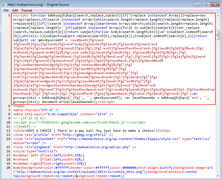222x180 pixels.
Task: Click document.write(lacmlkwunebc) statement
Action: 70,102
